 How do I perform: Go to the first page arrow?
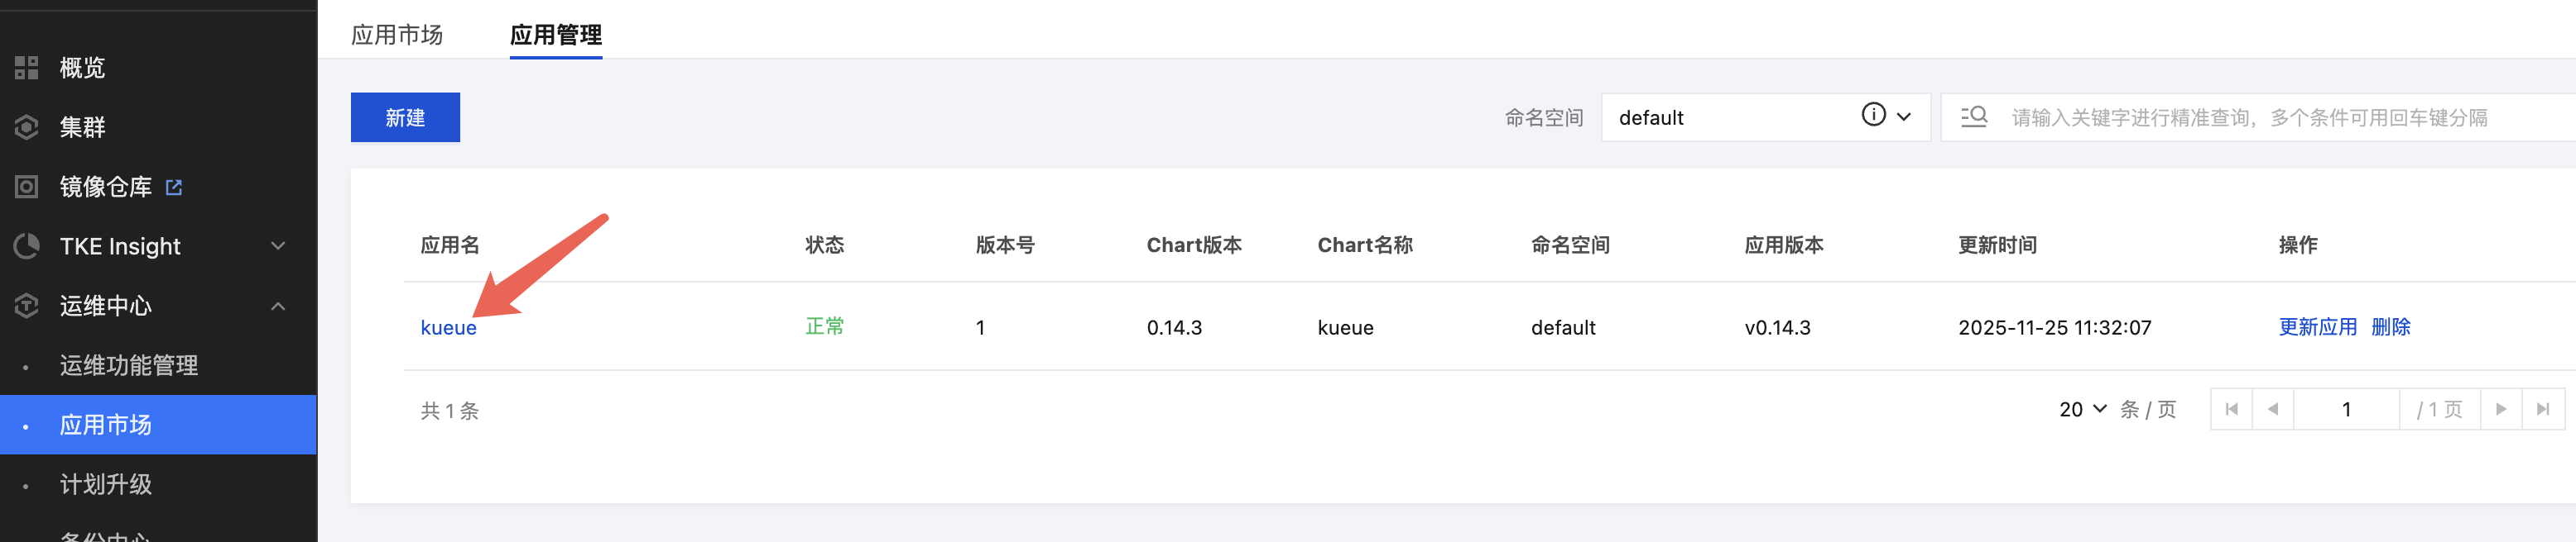coord(2231,409)
